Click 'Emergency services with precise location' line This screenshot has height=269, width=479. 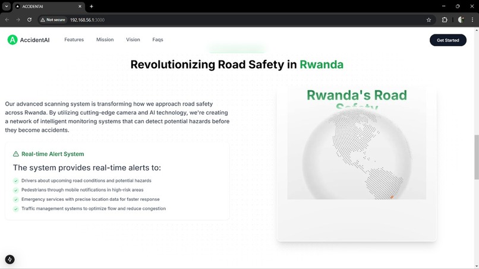click(x=90, y=200)
